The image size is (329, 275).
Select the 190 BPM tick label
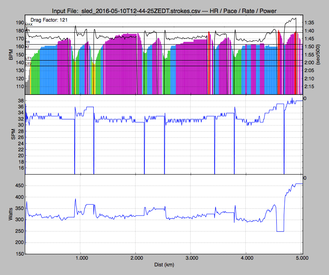point(19,23)
